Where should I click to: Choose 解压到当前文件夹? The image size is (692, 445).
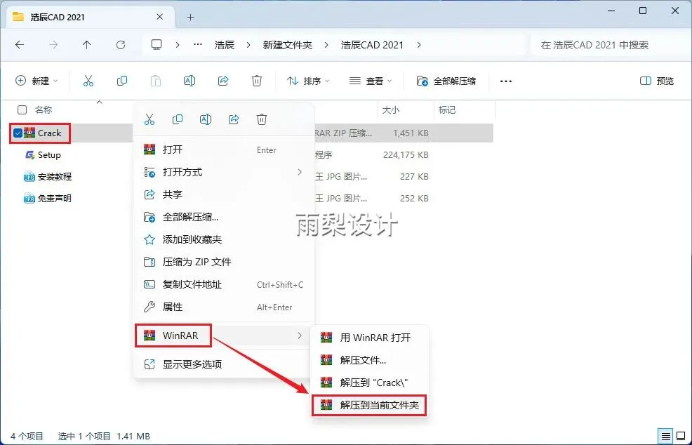click(369, 405)
